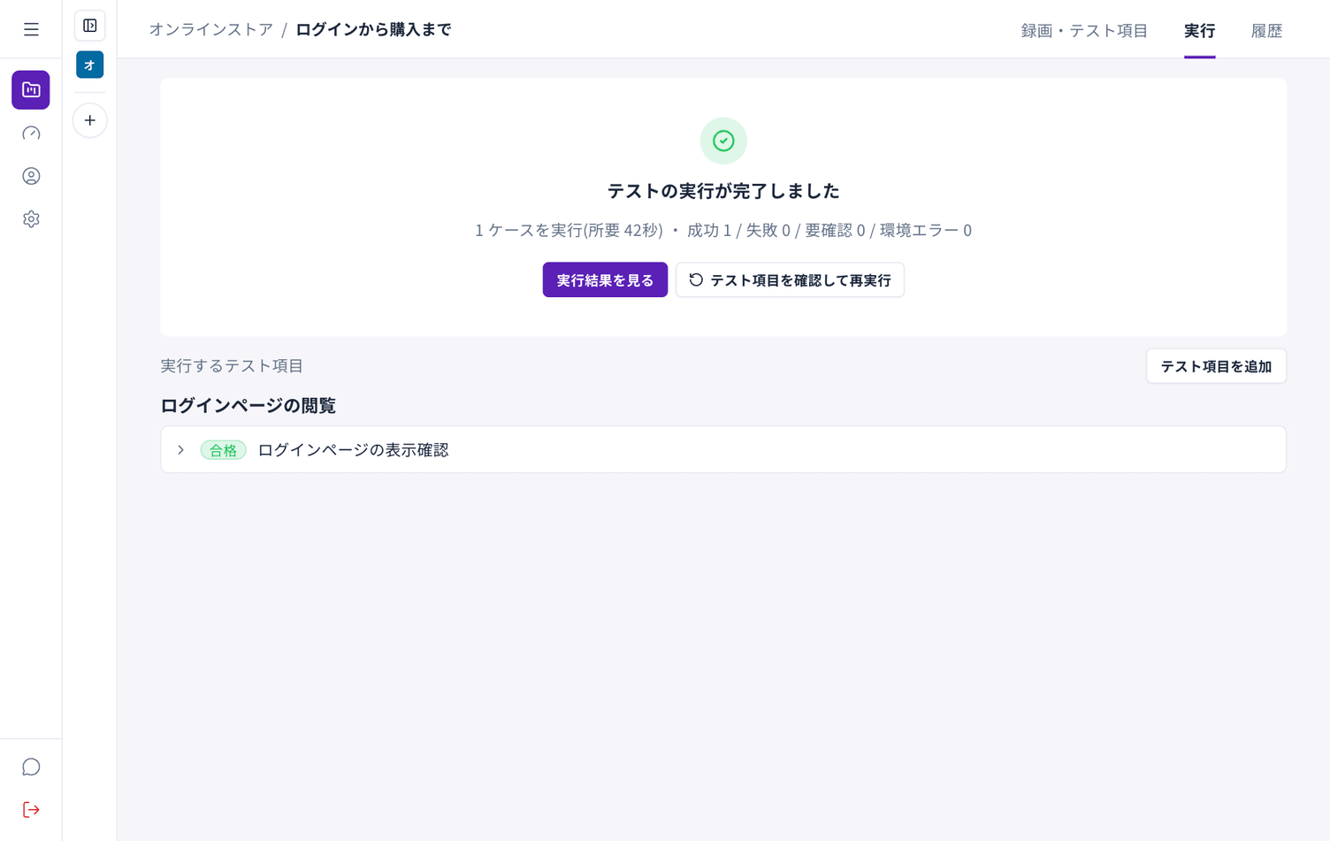Add a new project with plus icon
Viewport: 1330px width, 841px height.
[x=90, y=120]
